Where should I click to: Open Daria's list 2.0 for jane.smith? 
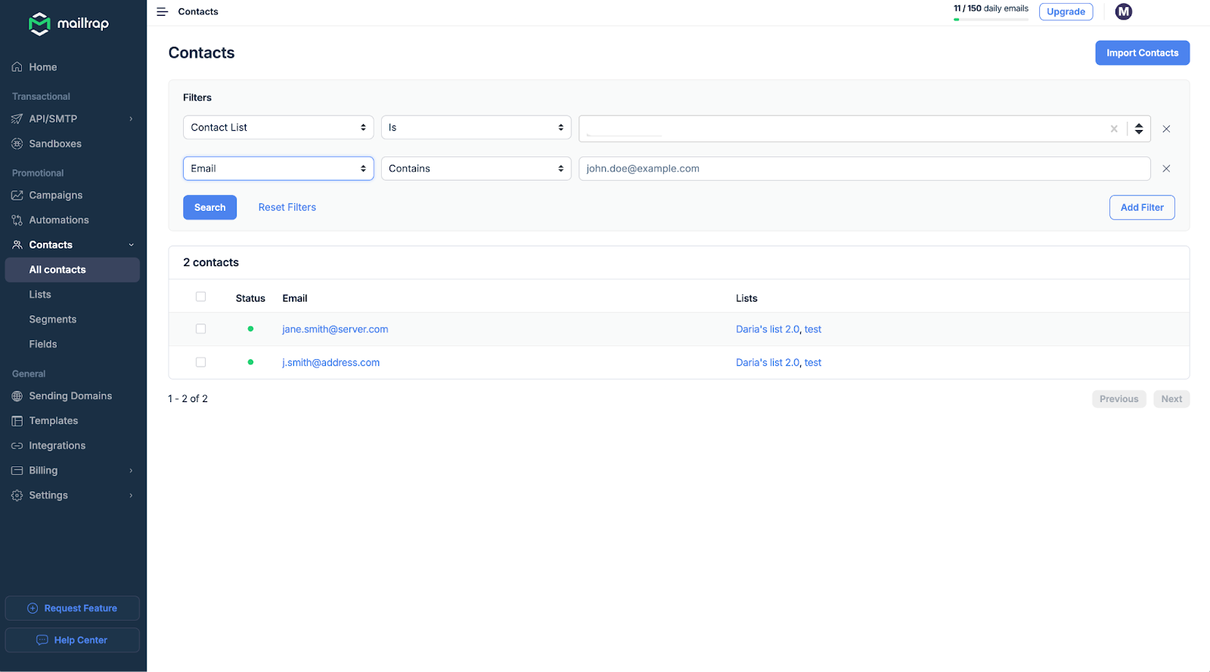click(768, 330)
